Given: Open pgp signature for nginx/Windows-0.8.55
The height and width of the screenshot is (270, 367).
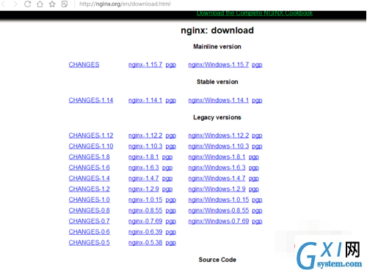Looking at the screenshot, I should coord(257,211).
